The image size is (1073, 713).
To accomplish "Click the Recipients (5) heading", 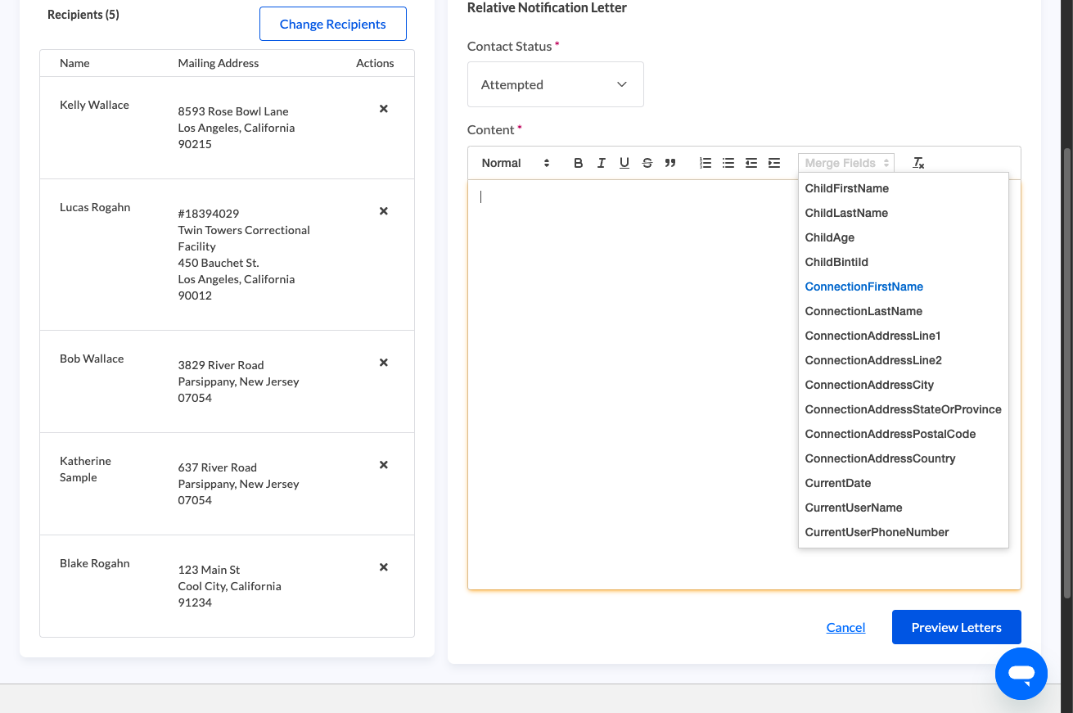I will tap(83, 15).
